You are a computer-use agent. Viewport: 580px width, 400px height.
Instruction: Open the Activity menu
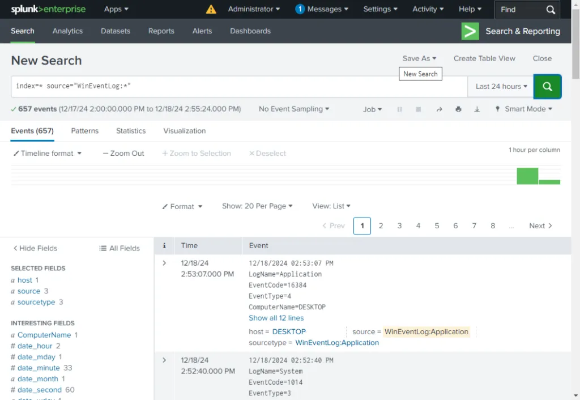428,9
